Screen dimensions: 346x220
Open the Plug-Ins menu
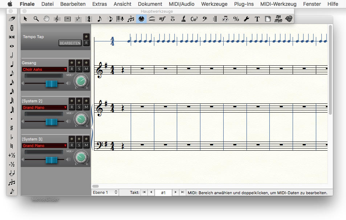[x=244, y=4]
